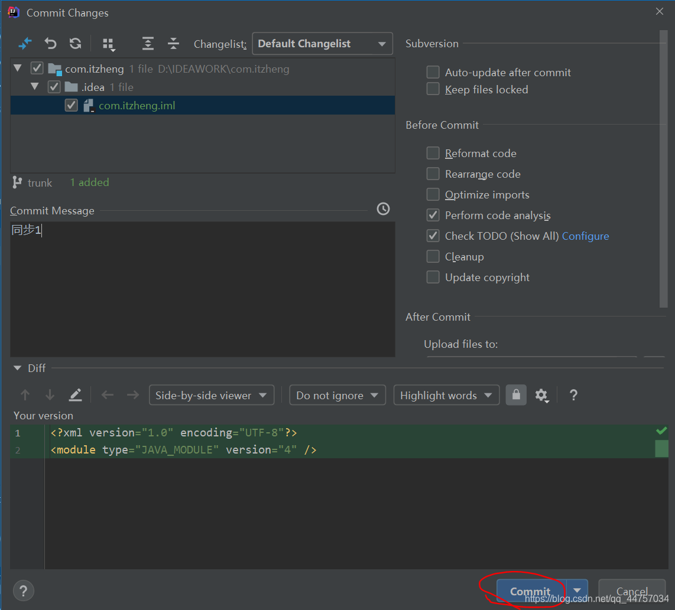
Task: Refresh the changes list
Action: [x=75, y=44]
